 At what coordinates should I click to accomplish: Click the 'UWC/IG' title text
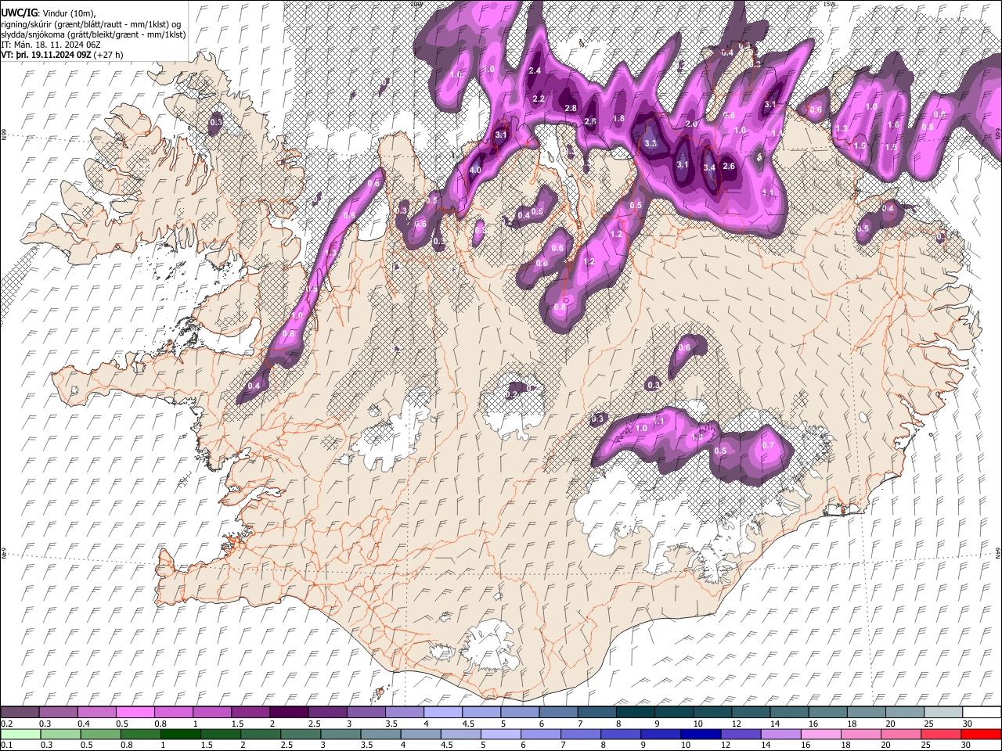tap(18, 13)
